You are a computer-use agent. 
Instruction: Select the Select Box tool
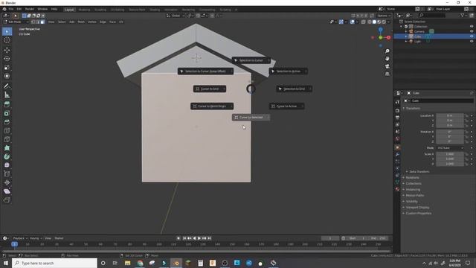coord(7,31)
